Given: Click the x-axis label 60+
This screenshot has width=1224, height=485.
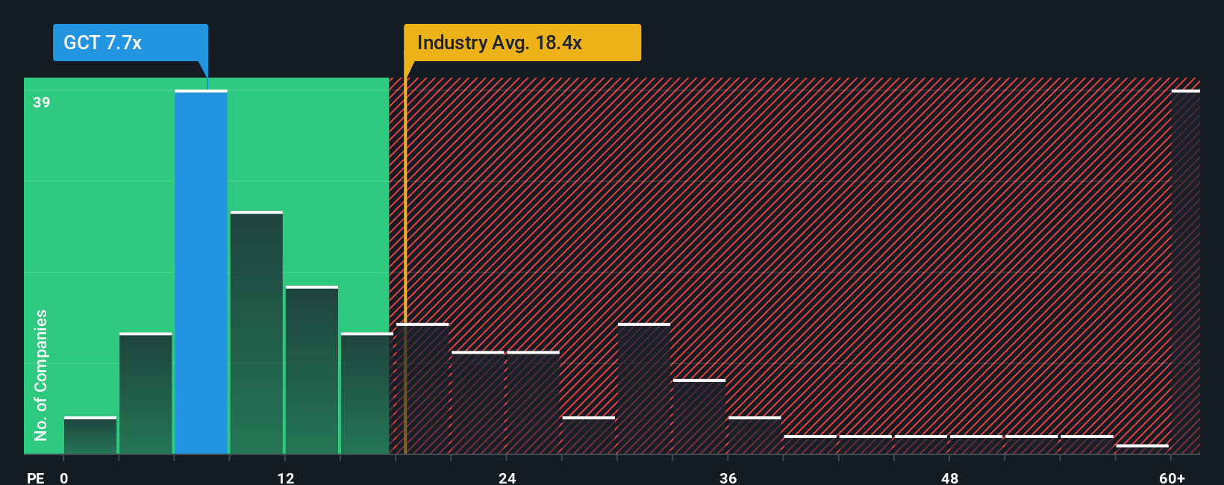Looking at the screenshot, I should [1173, 478].
